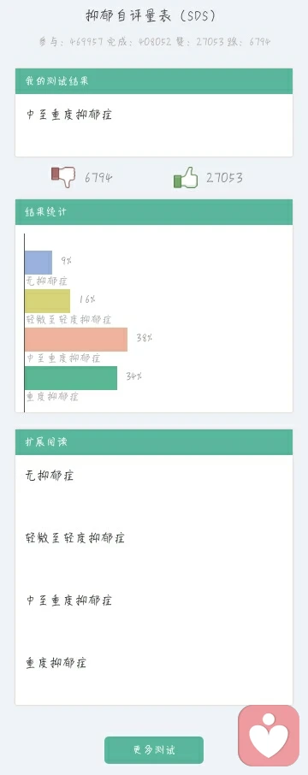The height and width of the screenshot is (775, 308).
Task: Click the 更多测试 button
Action: click(154, 750)
